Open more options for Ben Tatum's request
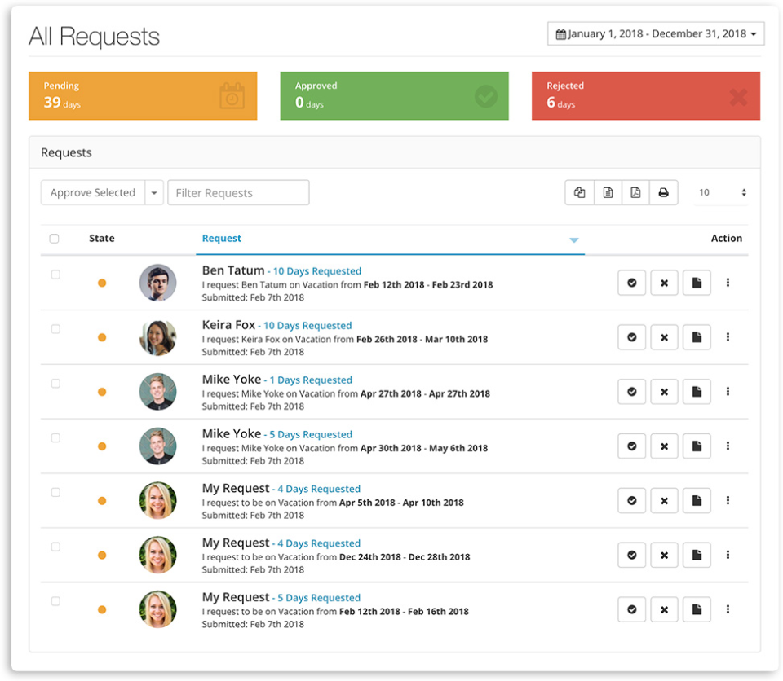This screenshot has height=681, width=783. (728, 283)
